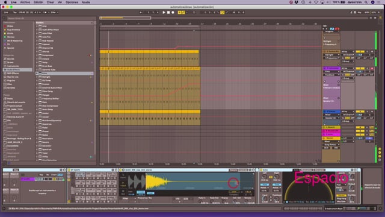
Task: Click the Follow back-arrow button in transport
Action: pos(141,12)
